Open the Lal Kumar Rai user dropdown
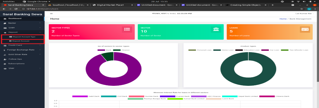 coord(304,14)
